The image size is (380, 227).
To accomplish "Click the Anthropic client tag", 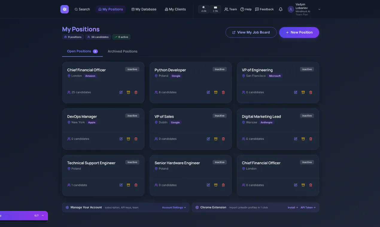I will [x=267, y=122].
